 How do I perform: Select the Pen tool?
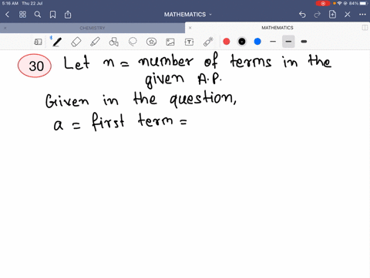[57, 42]
